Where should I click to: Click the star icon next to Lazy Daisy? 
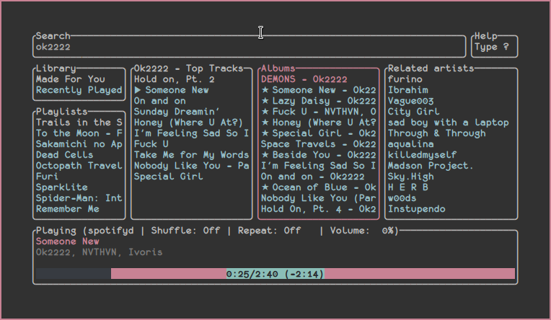coord(265,101)
